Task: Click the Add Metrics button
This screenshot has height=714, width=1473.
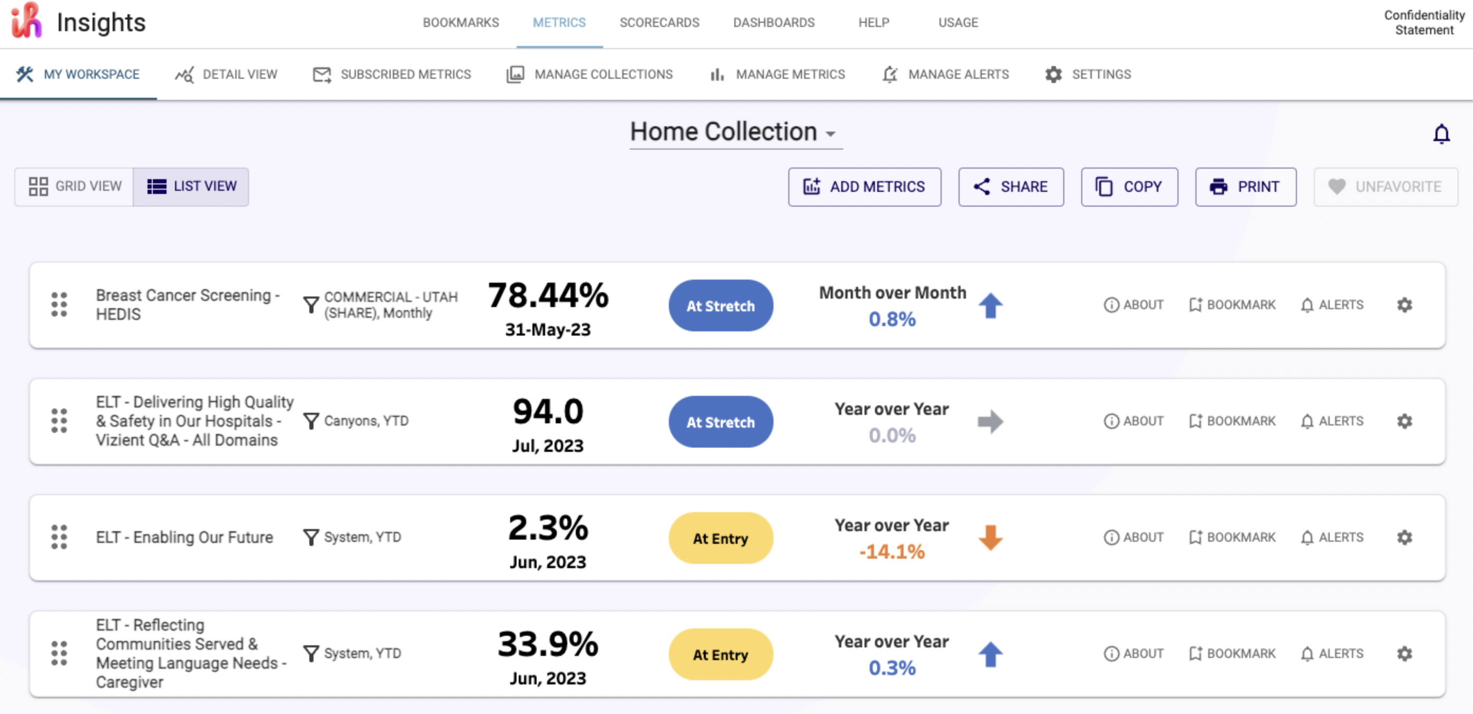Action: (864, 187)
